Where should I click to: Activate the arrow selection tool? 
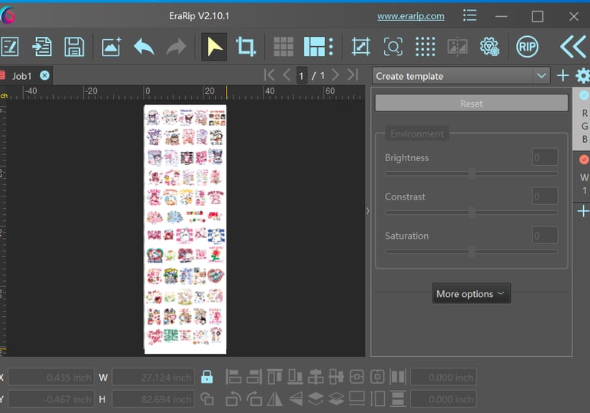(214, 47)
